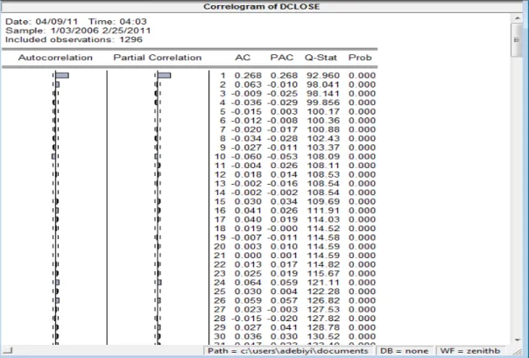The image size is (529, 358).
Task: Click AC value 0.003 in lag 20
Action: point(248,247)
